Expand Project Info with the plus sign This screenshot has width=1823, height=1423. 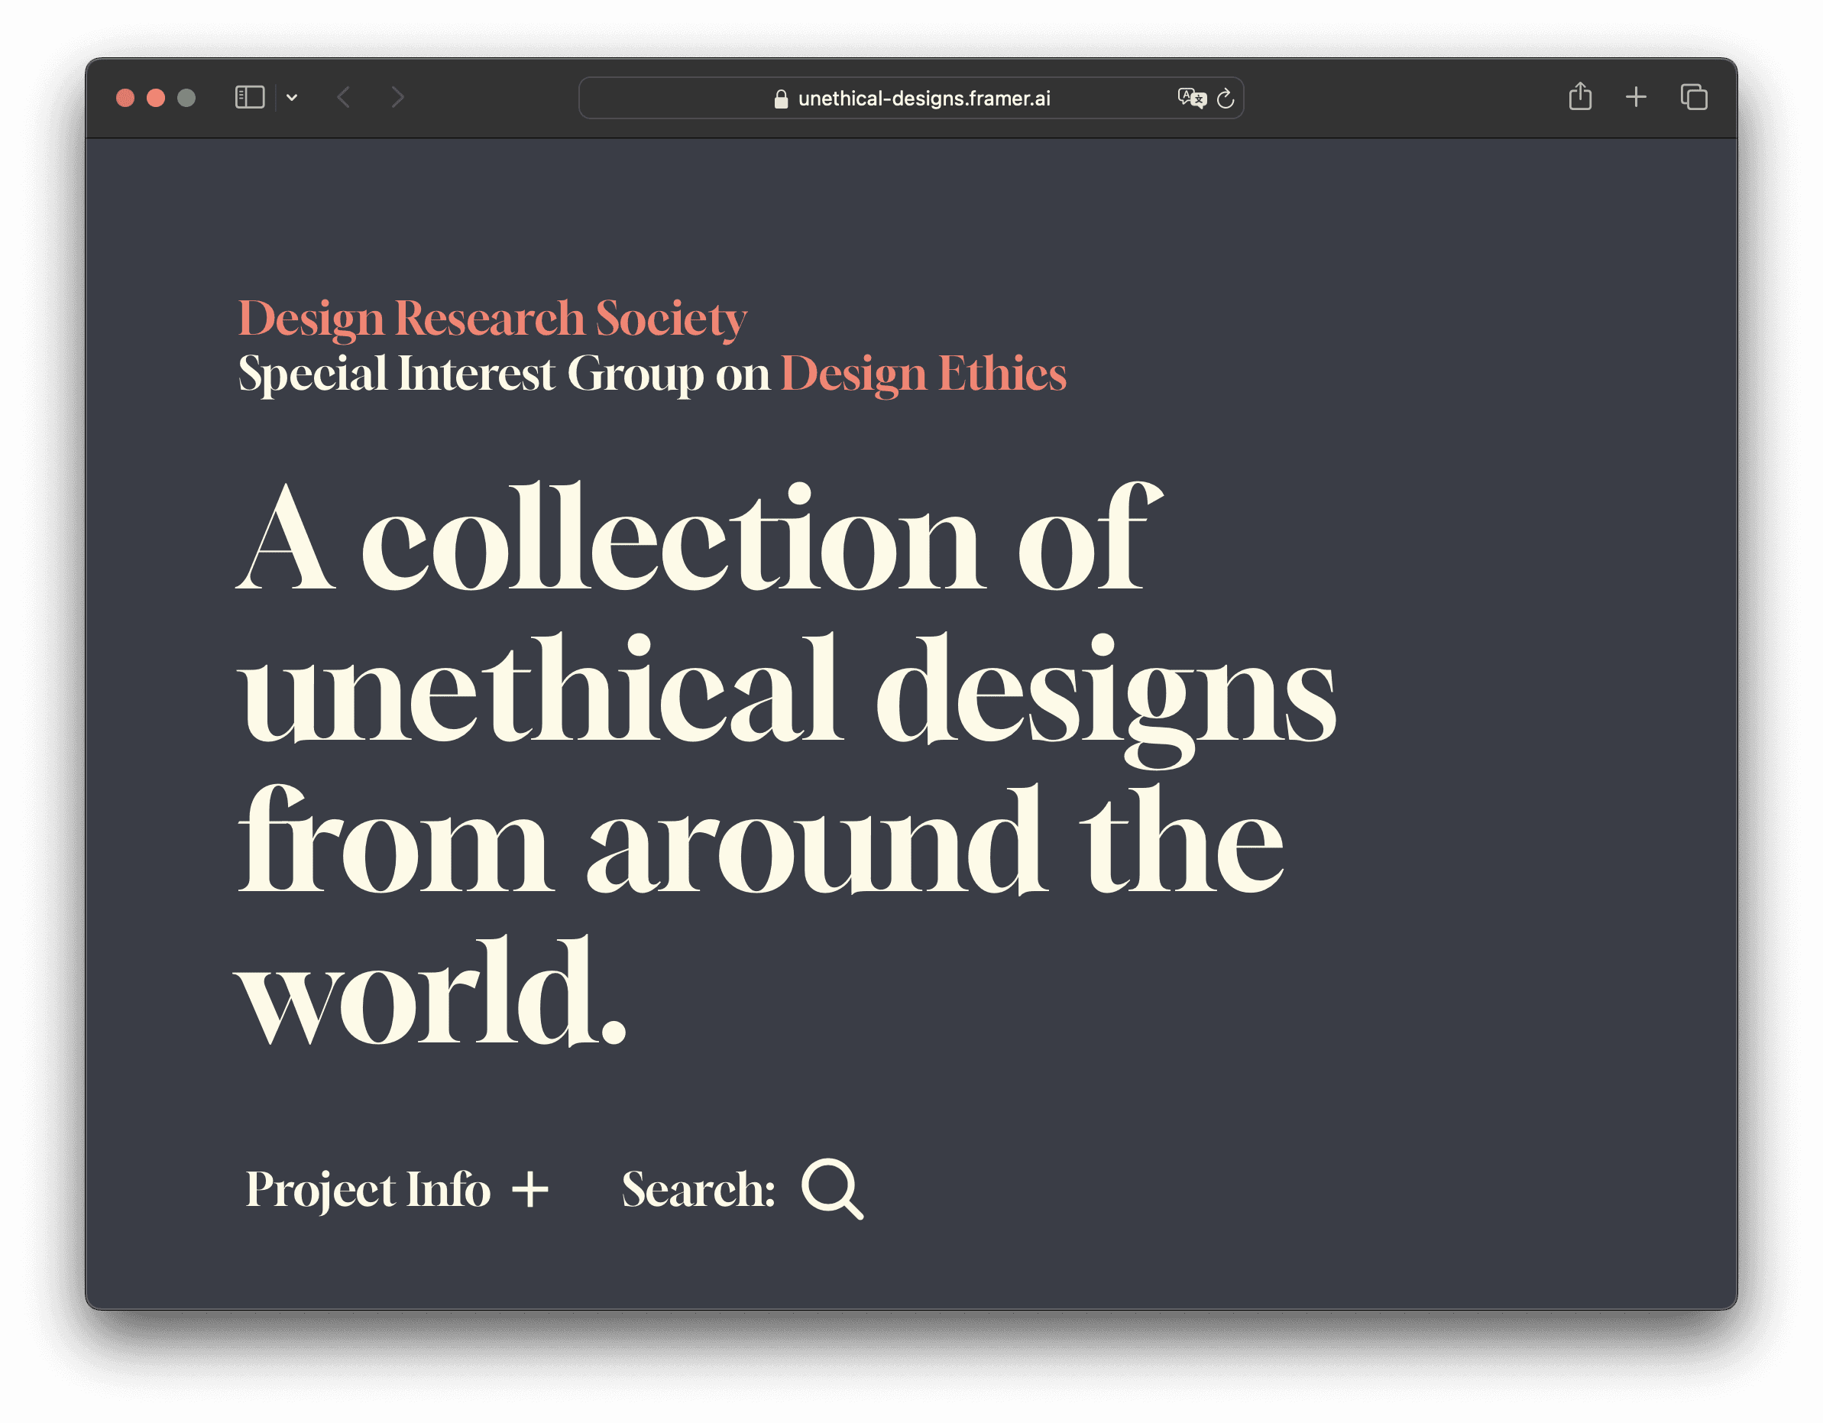(531, 1189)
